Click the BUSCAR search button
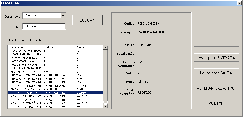Viewport: 243px width, 117px height. pyautogui.click(x=87, y=20)
